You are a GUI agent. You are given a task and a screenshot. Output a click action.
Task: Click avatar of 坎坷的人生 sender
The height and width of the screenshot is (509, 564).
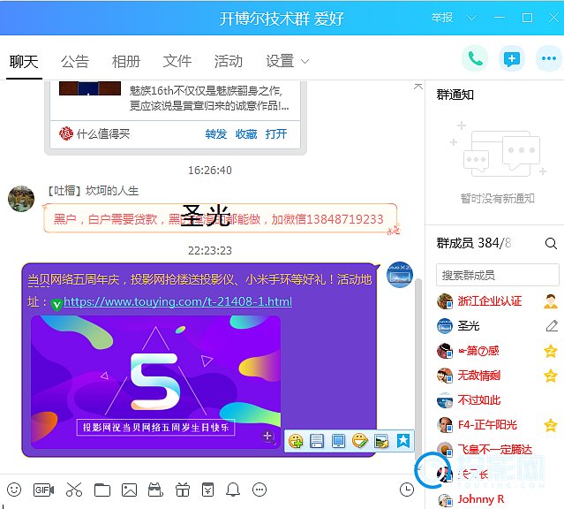[x=21, y=199]
